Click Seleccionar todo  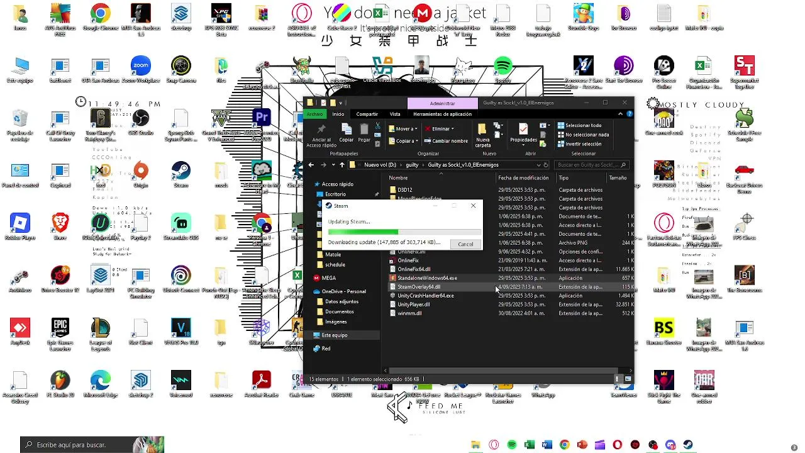pos(579,125)
